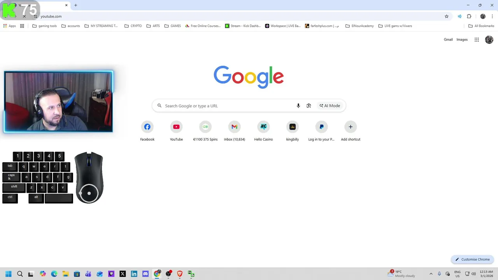498x280 pixels.
Task: Open Task View in the taskbar
Action: coord(31,274)
